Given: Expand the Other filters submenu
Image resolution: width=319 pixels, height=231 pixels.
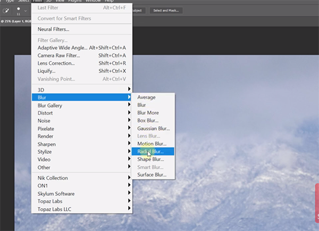Looking at the screenshot, I should pos(82,168).
